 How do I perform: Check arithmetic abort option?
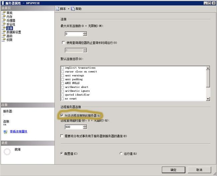(62, 87)
